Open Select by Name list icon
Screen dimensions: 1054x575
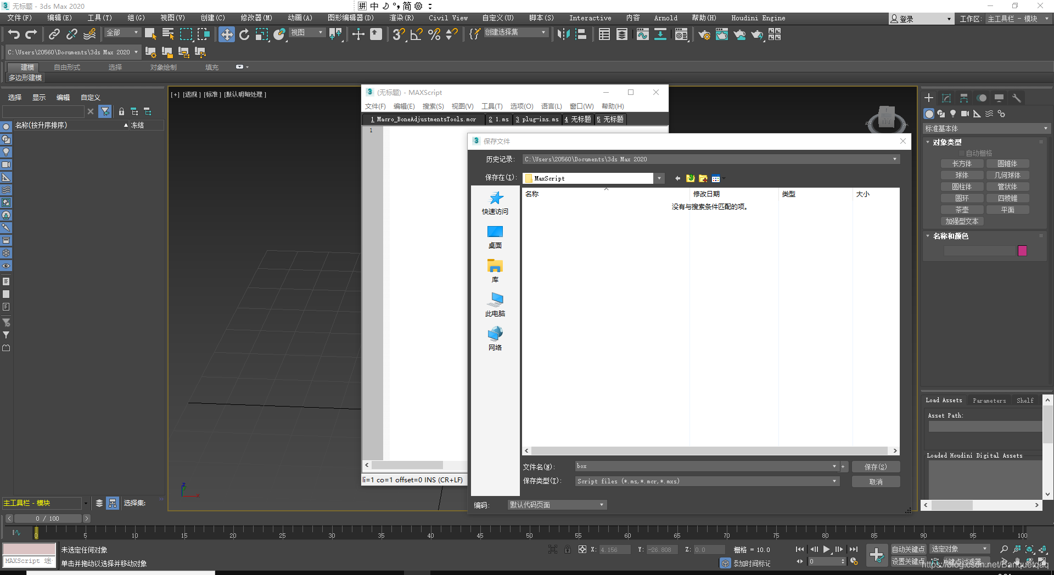168,35
